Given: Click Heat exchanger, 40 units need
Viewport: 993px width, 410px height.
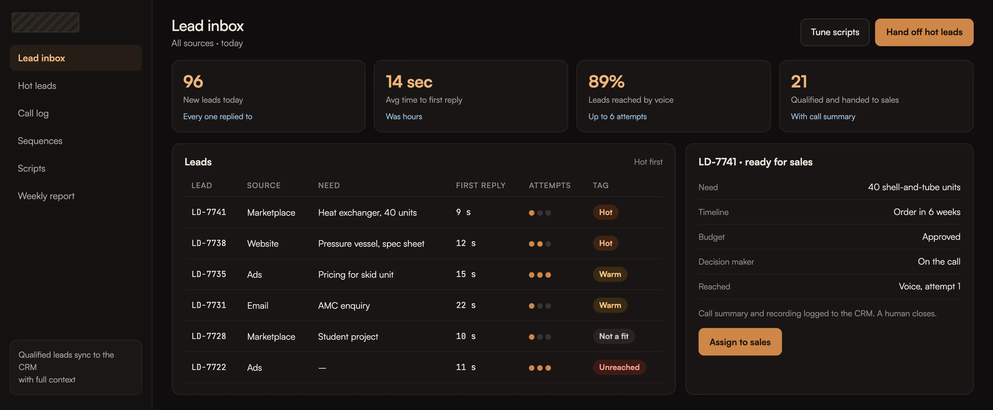Looking at the screenshot, I should (367, 213).
